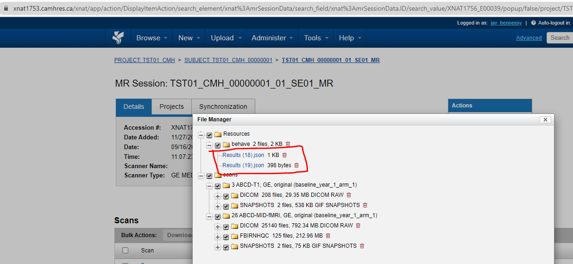Toggle checkbox for 3 ABCD-T1 scan
This screenshot has width=573, height=264.
pos(218,186)
